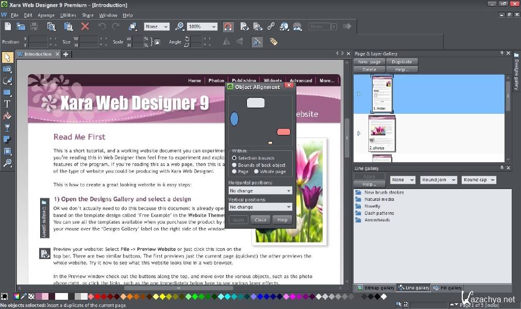The height and width of the screenshot is (309, 521).
Task: Select the 'Bounds of back object' radio button
Action: pyautogui.click(x=234, y=165)
